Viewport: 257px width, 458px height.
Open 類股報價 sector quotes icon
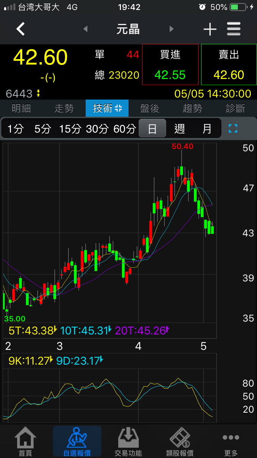tap(180, 441)
